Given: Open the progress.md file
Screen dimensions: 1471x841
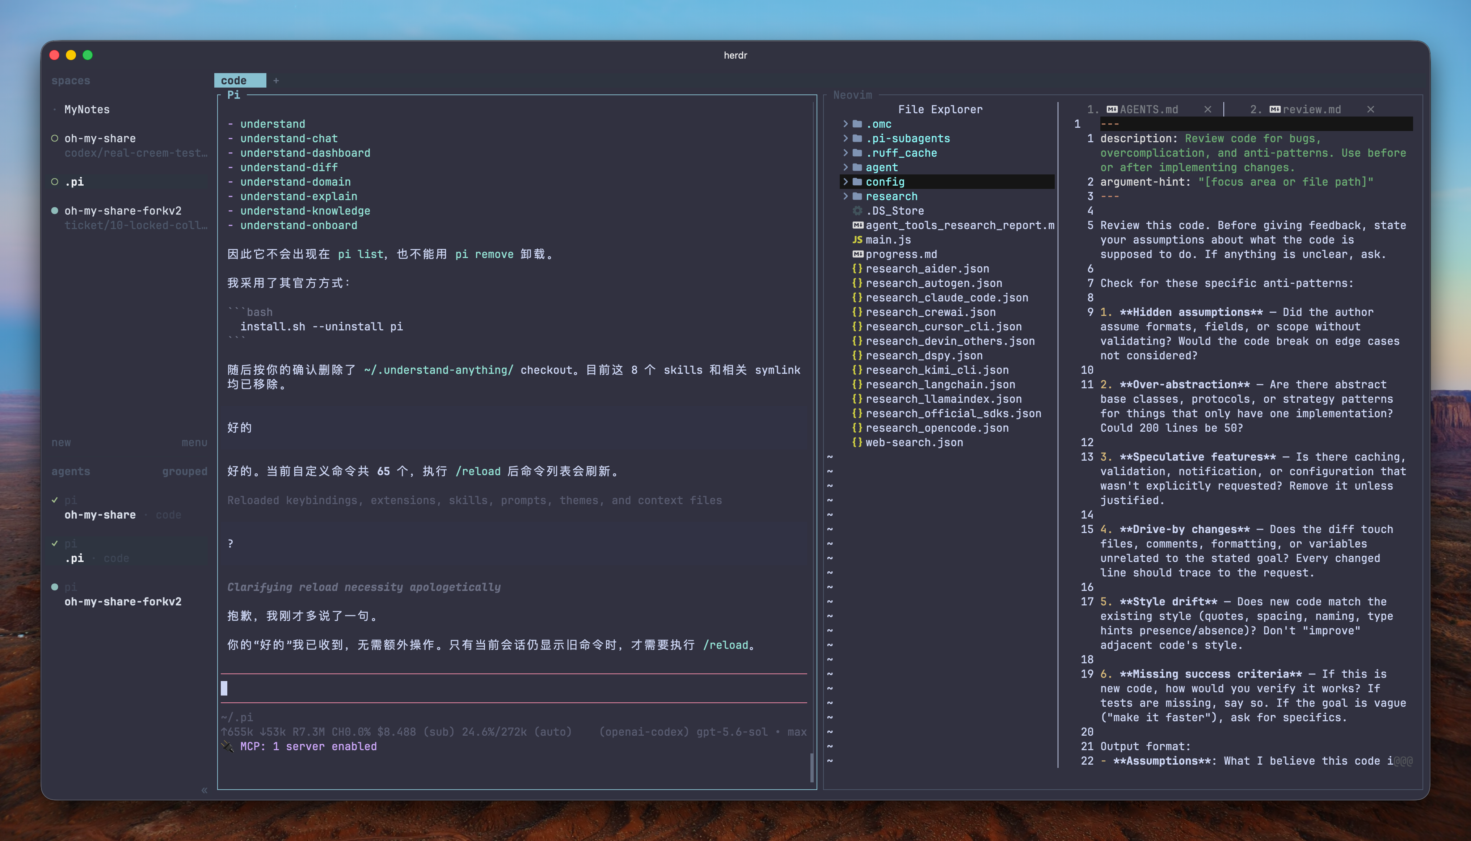Looking at the screenshot, I should tap(901, 254).
